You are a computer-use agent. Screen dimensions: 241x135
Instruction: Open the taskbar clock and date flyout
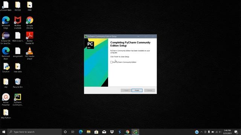pyautogui.click(x=227, y=132)
